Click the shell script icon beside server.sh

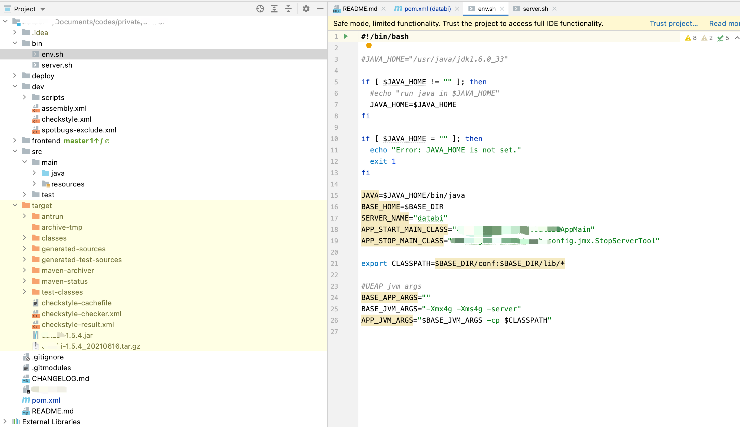coord(36,65)
